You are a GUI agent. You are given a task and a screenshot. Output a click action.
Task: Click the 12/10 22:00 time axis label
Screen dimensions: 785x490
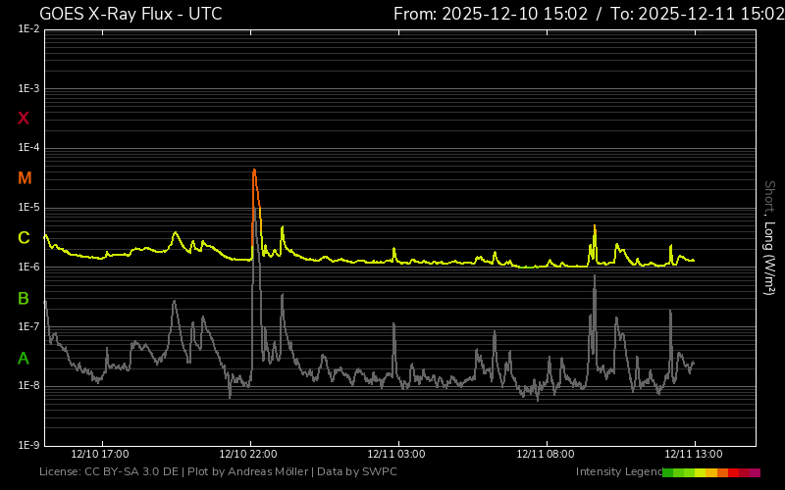248,454
